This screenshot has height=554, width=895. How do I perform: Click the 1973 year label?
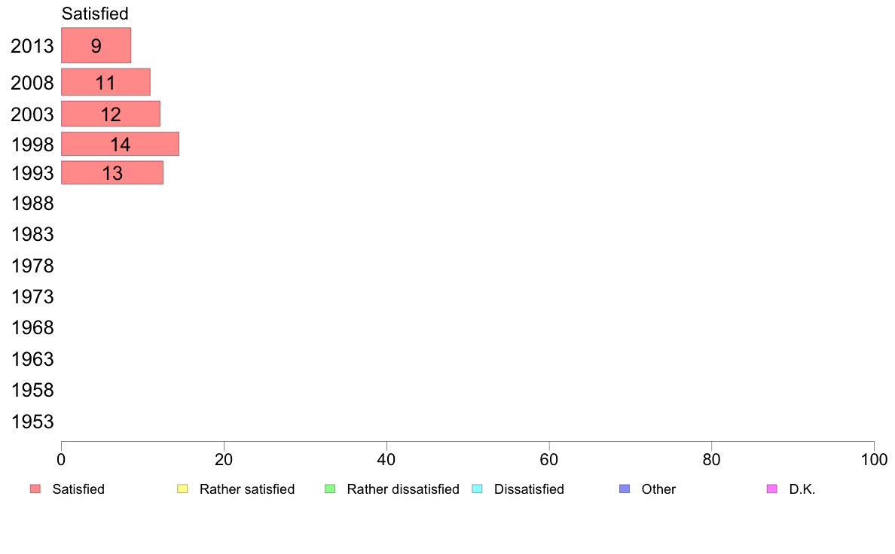(x=32, y=297)
